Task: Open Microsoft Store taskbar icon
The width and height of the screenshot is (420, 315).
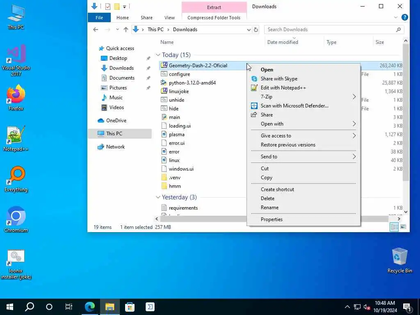Action: coord(130,307)
